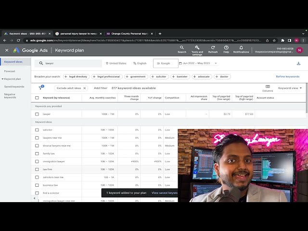The height and width of the screenshot is (231, 308).
Task: Click the Google Ads logo
Action: (x=16, y=50)
